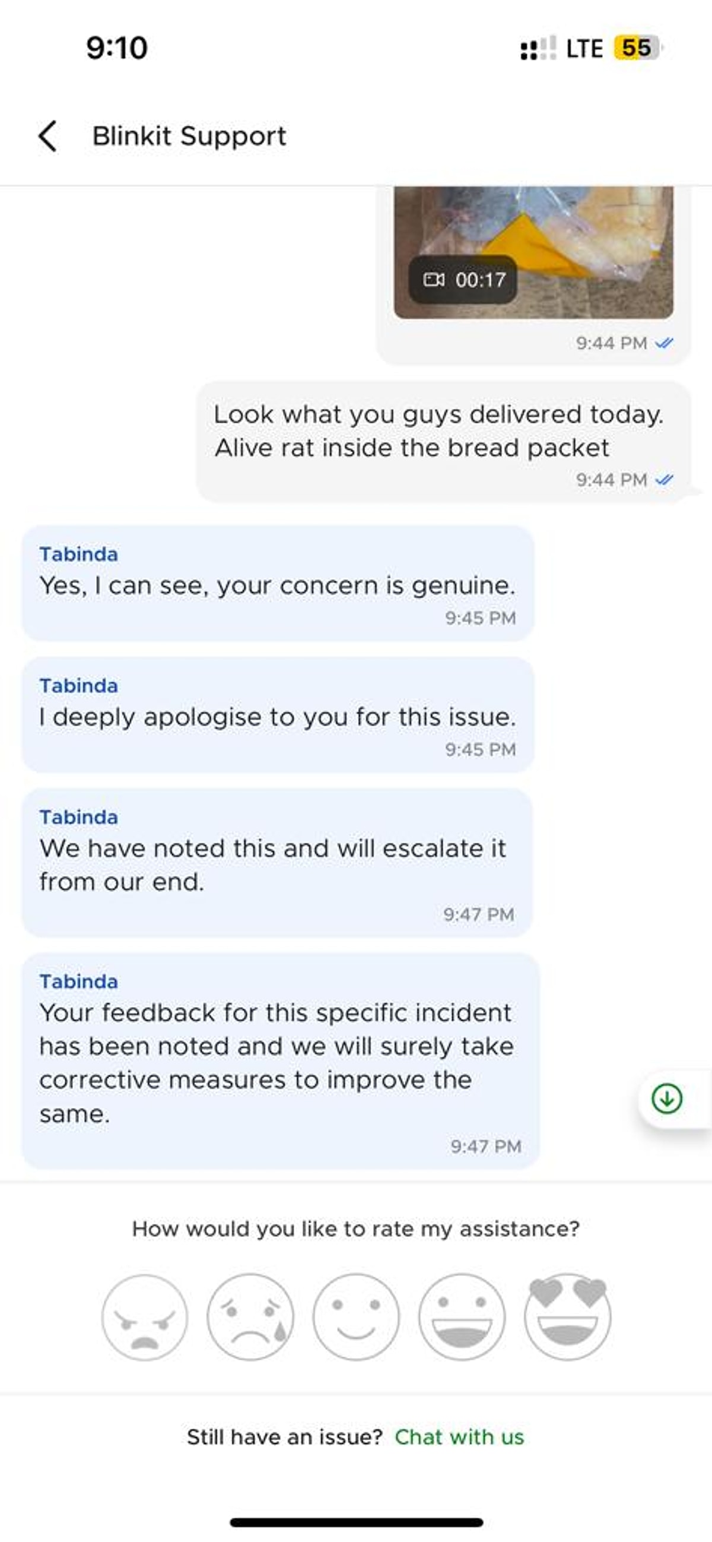Tap the LTE battery status indicator
This screenshot has height=1542, width=712.
click(636, 48)
